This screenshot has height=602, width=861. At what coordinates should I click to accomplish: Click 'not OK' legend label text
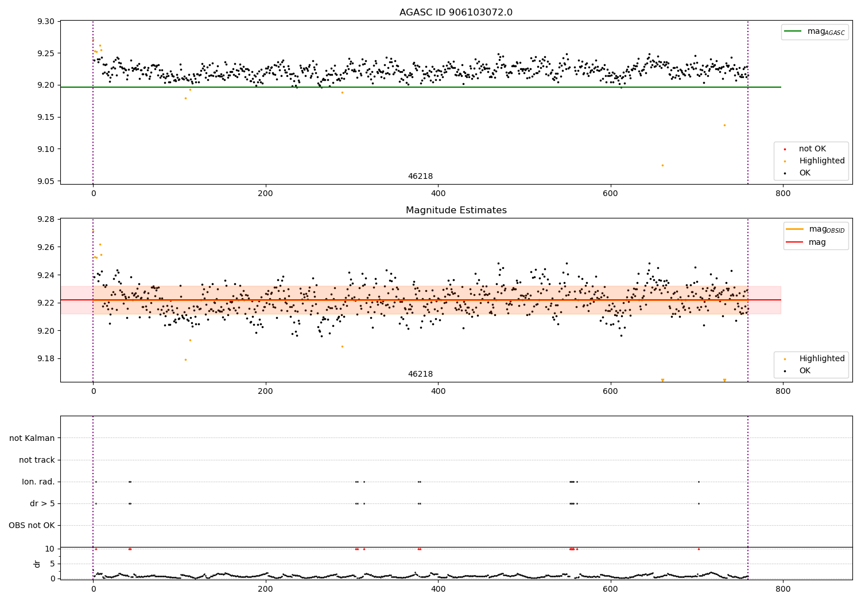[812, 149]
